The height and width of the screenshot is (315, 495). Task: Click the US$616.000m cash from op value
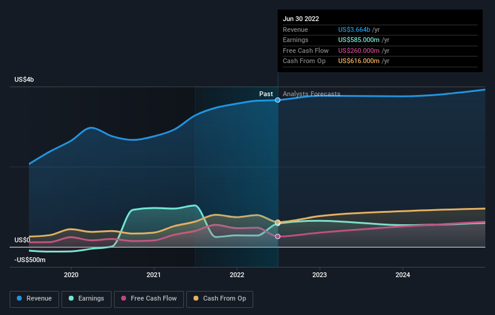(359, 61)
